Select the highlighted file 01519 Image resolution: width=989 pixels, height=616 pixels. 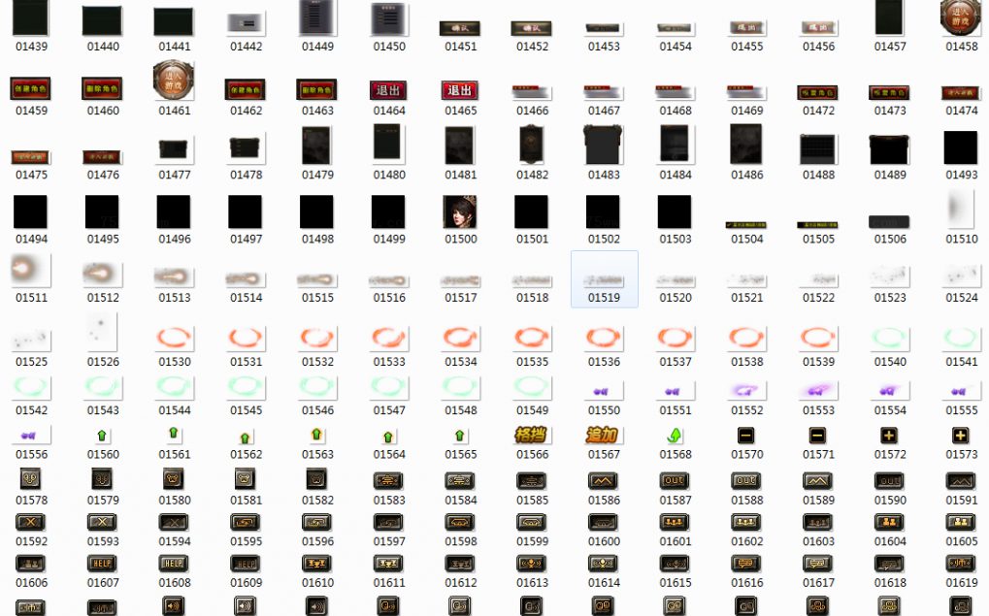tap(604, 278)
